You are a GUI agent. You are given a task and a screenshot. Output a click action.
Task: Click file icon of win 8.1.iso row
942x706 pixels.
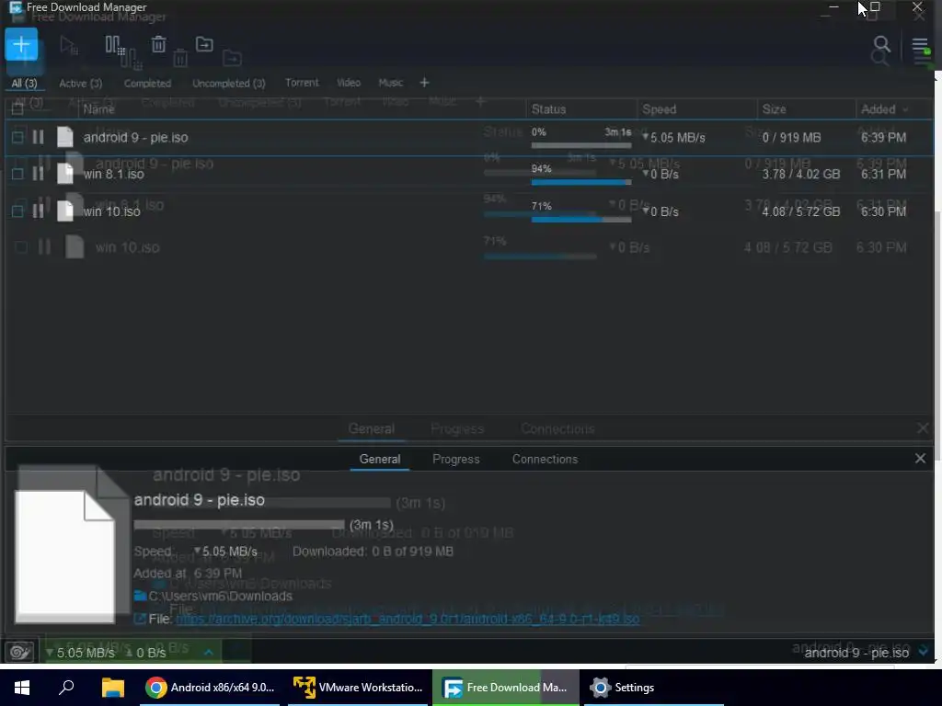pyautogui.click(x=65, y=174)
